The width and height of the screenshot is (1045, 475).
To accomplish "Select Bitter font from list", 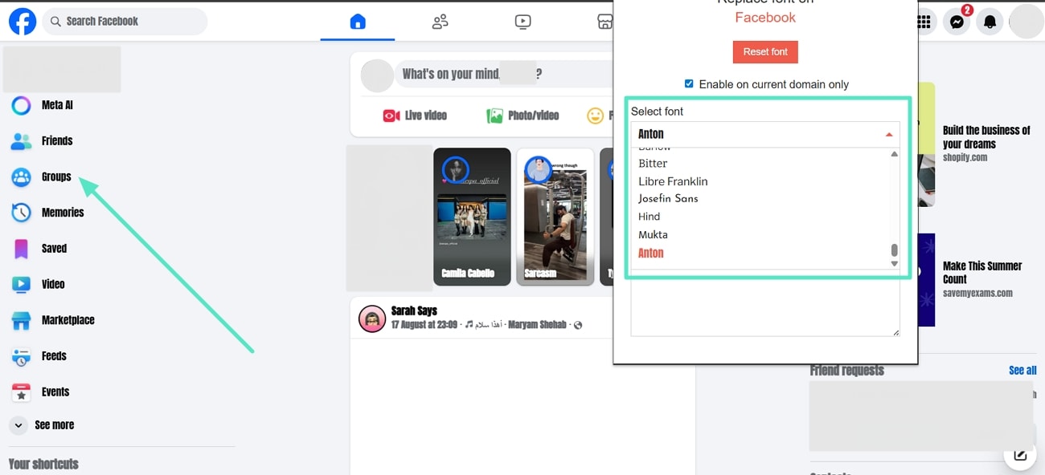I will click(x=653, y=164).
